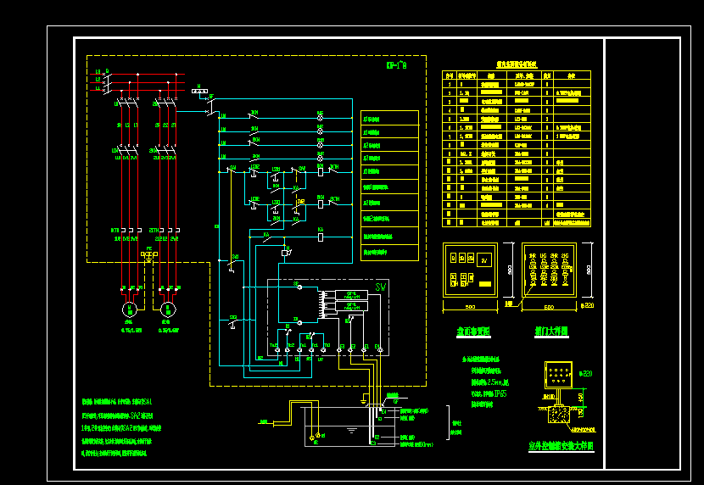This screenshot has height=485, width=704.
Task: Click the 500 dimension under panel layout
Action: click(470, 307)
